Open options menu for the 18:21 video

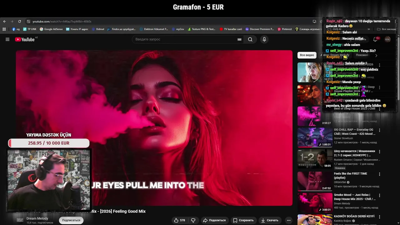[380, 65]
